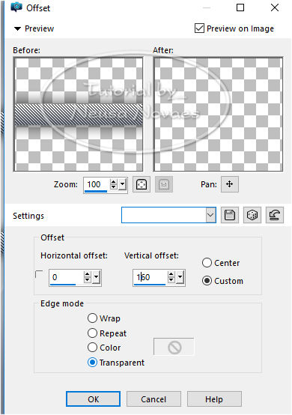Click the 1:1 zoom view icon
Image resolution: width=292 pixels, height=415 pixels.
164,184
